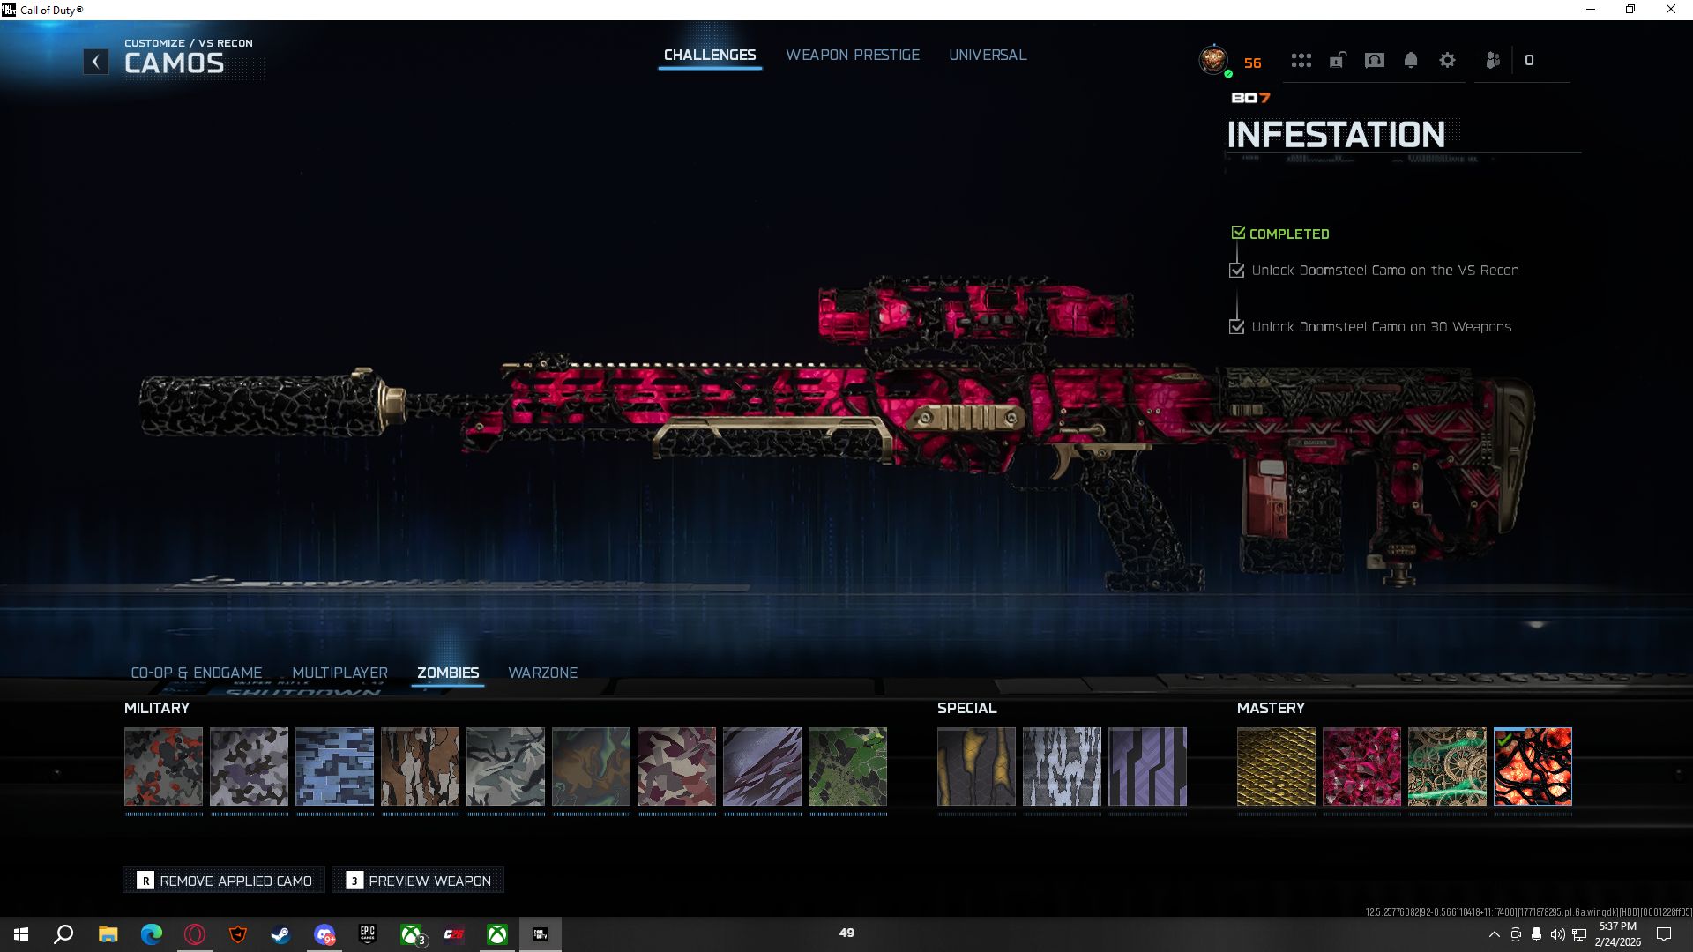1693x952 pixels.
Task: Click the unlocked padlock icon
Action: point(1338,61)
